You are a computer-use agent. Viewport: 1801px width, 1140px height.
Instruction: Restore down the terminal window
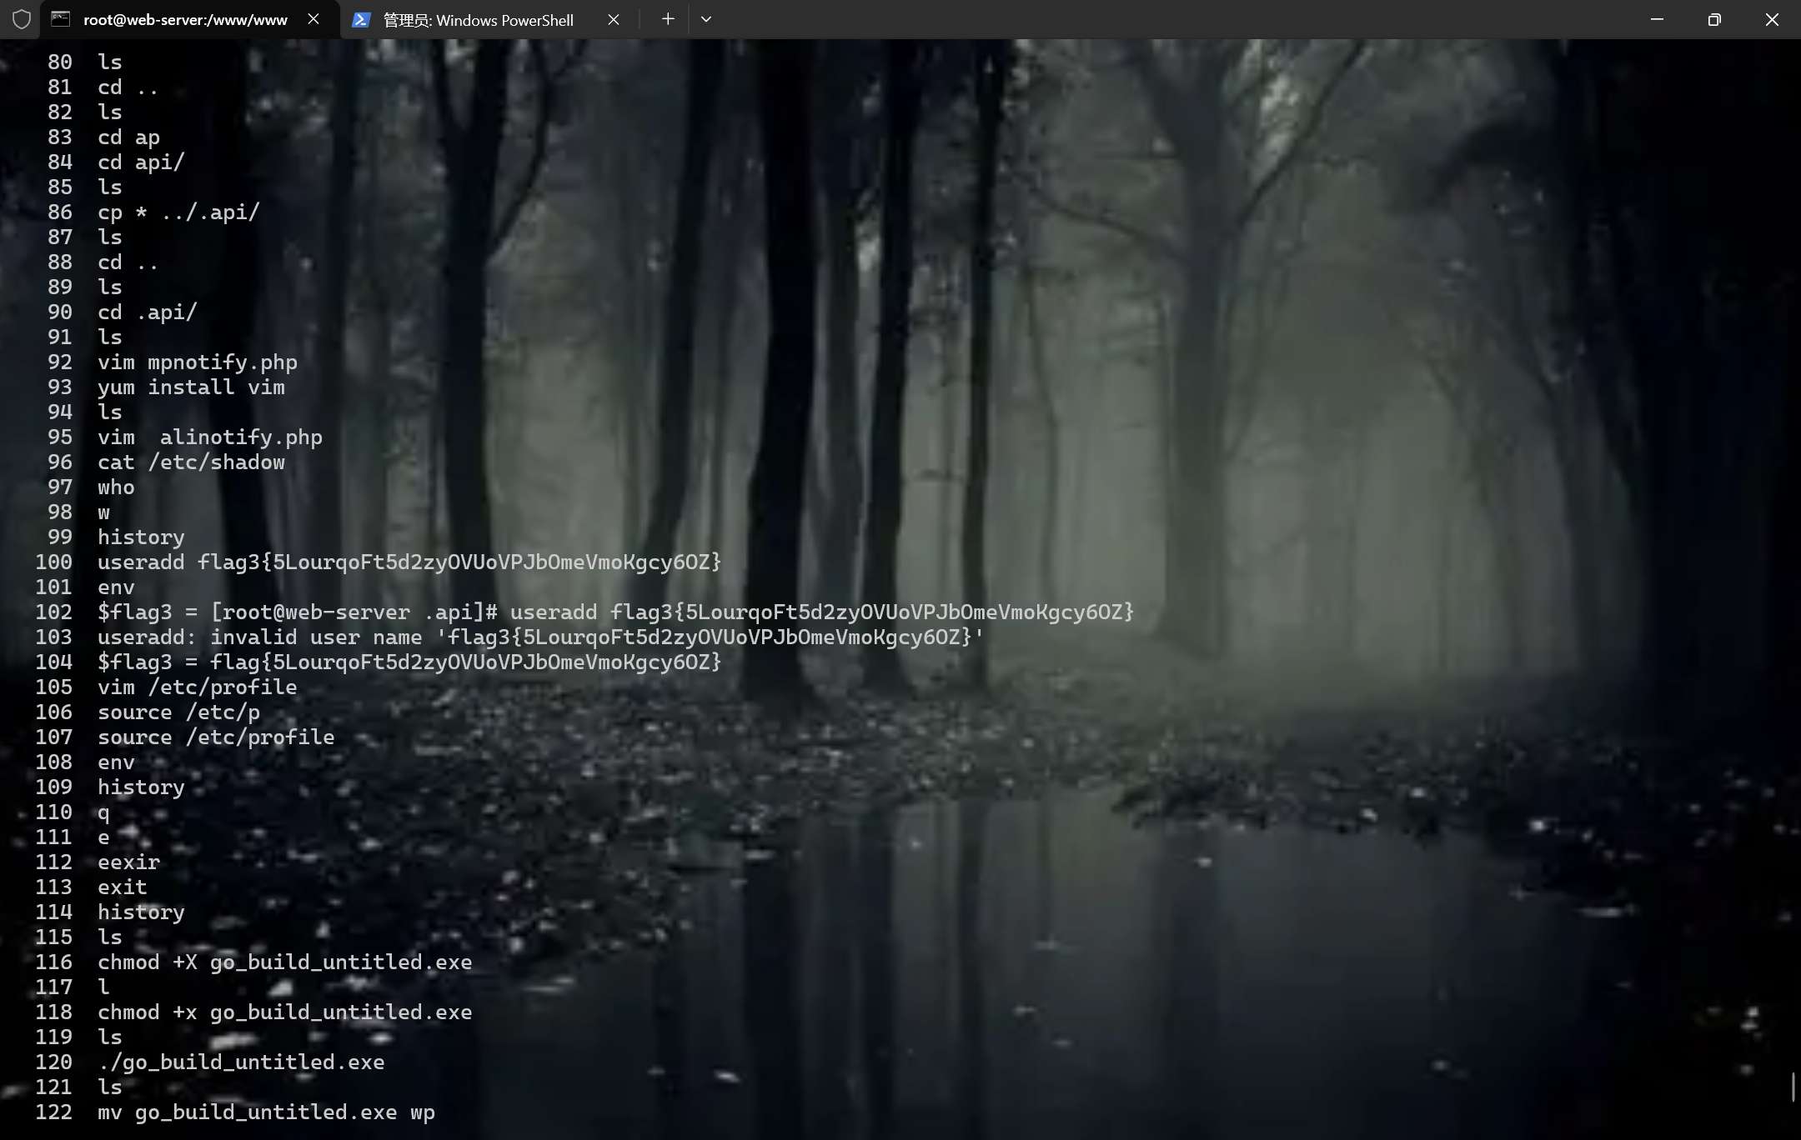click(1714, 19)
